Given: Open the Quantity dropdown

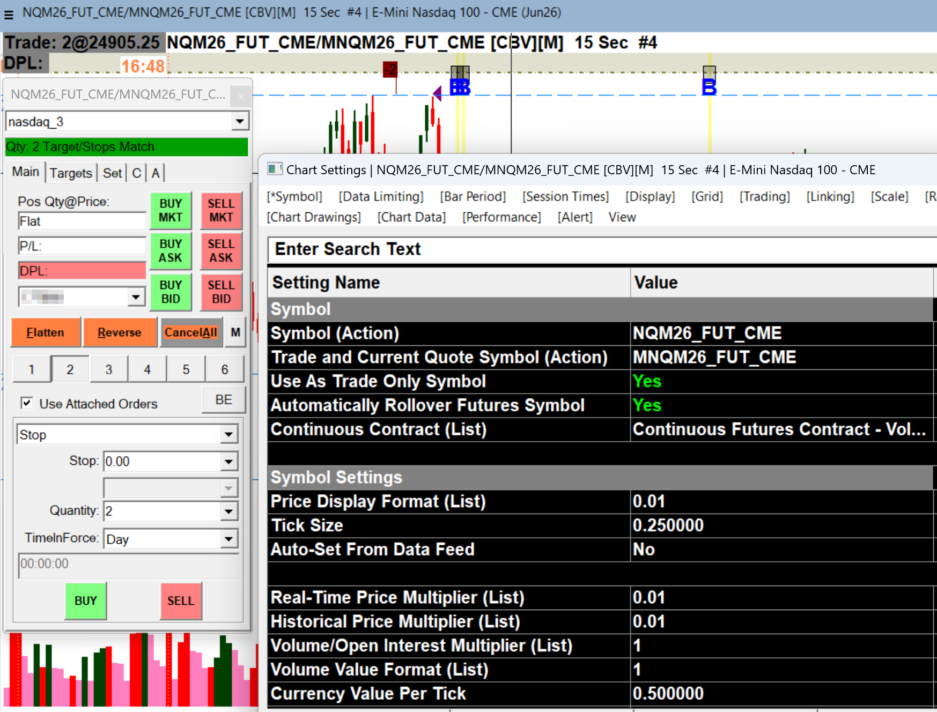Looking at the screenshot, I should (x=229, y=511).
